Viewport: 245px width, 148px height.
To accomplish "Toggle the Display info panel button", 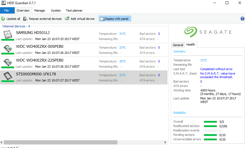I will 115,19.
